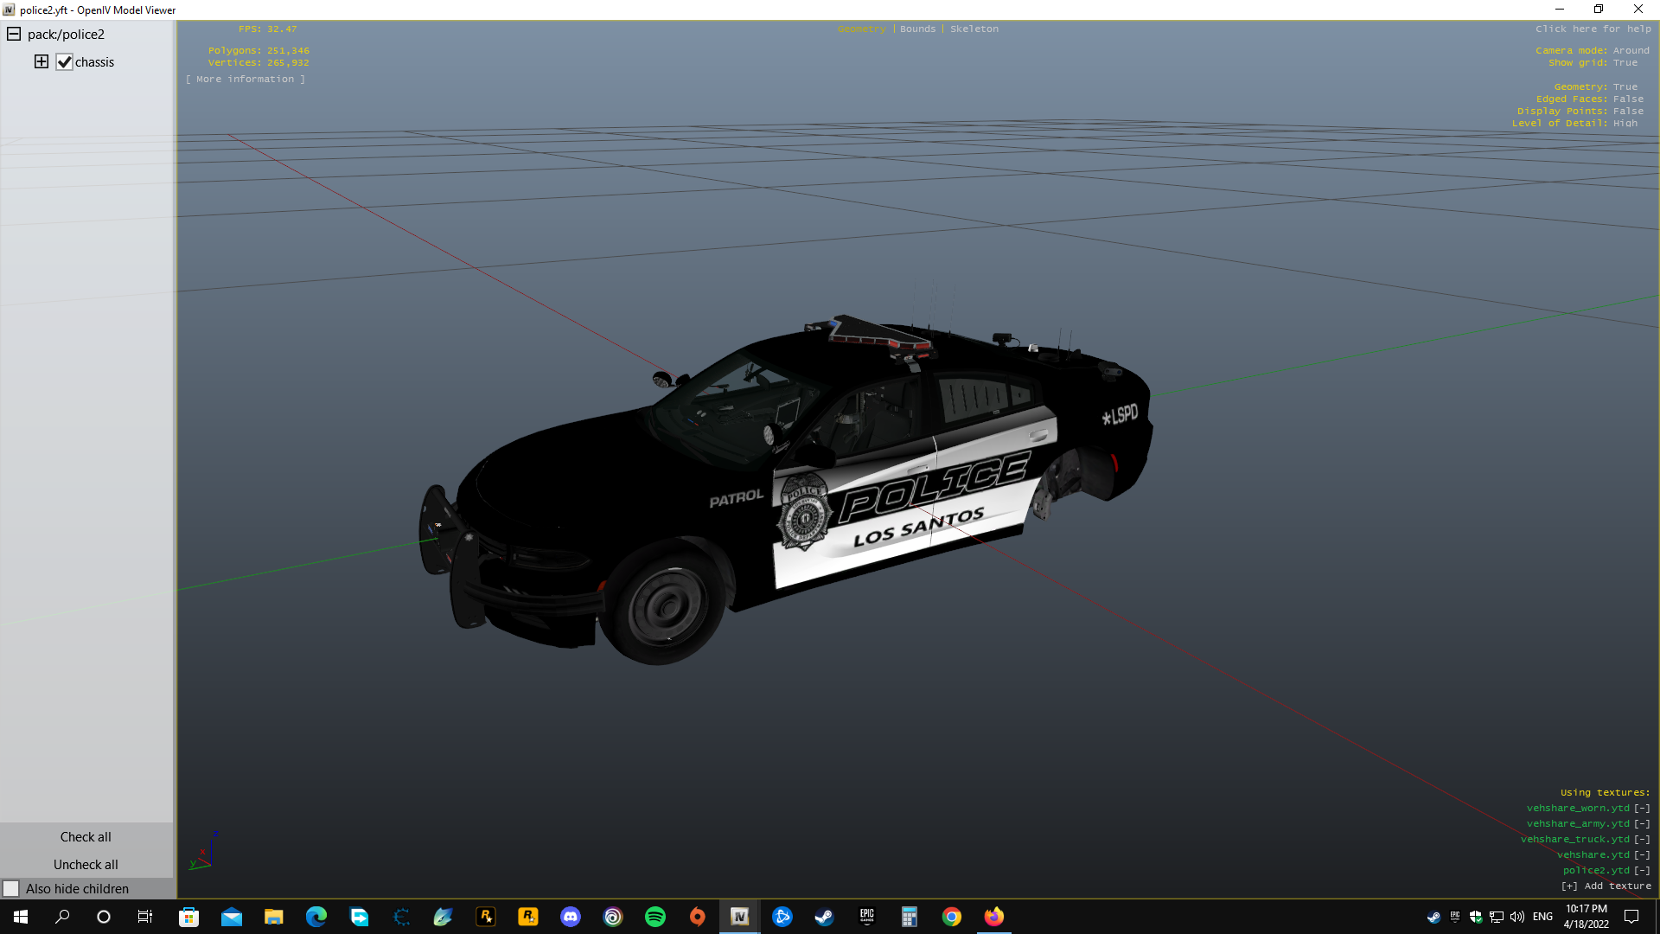Viewport: 1660px width, 934px height.
Task: Open Epic Games Launcher in taskbar
Action: [866, 917]
